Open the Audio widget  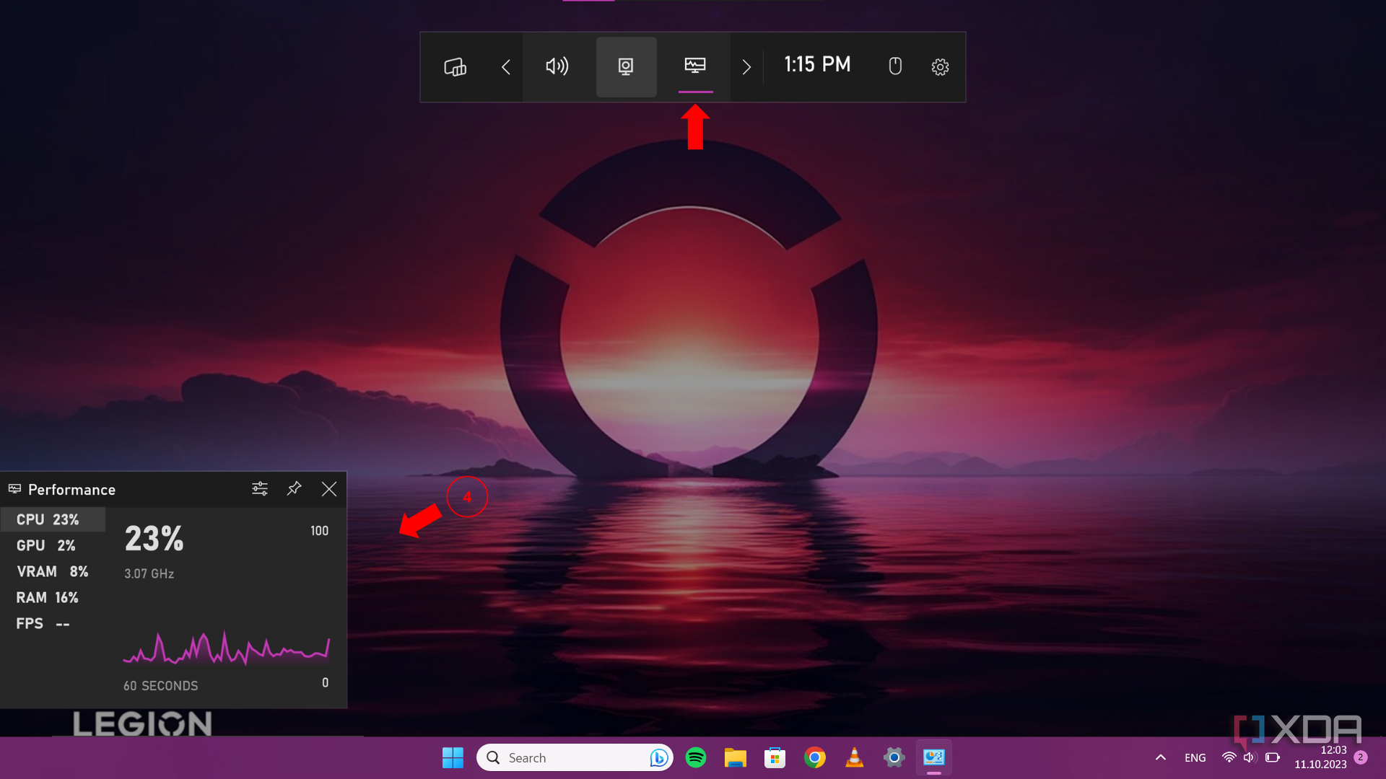point(557,66)
